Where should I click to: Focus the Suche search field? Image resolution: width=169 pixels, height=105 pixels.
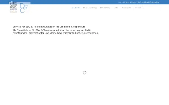point(147,8)
